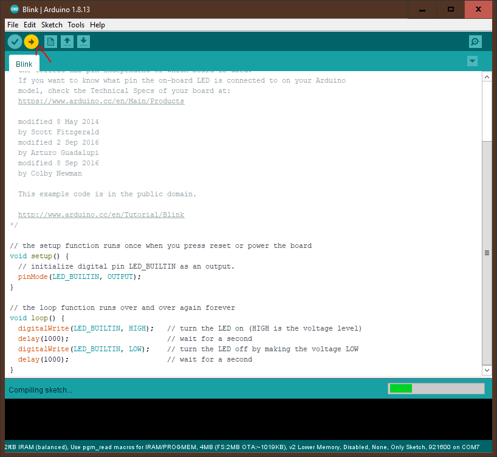This screenshot has width=497, height=457.
Task: Open the File menu
Action: click(x=13, y=25)
